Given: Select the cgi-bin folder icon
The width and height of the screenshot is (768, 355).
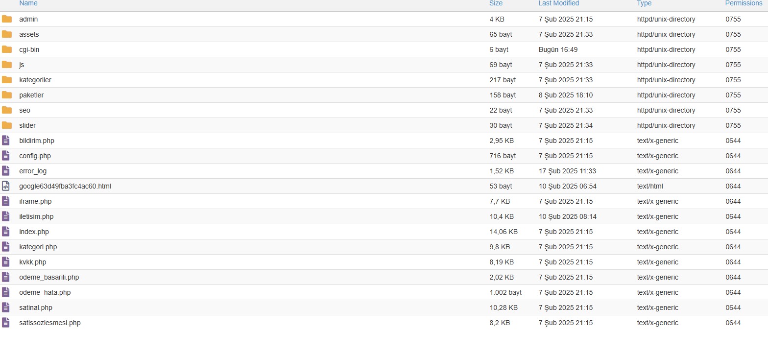Looking at the screenshot, I should (x=6, y=49).
